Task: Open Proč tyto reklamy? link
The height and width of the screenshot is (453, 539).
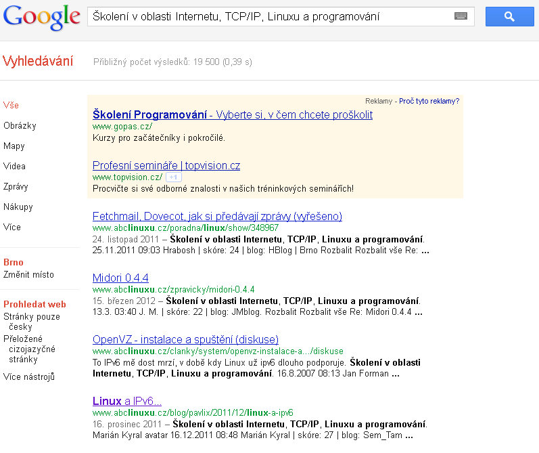Action: tap(429, 101)
